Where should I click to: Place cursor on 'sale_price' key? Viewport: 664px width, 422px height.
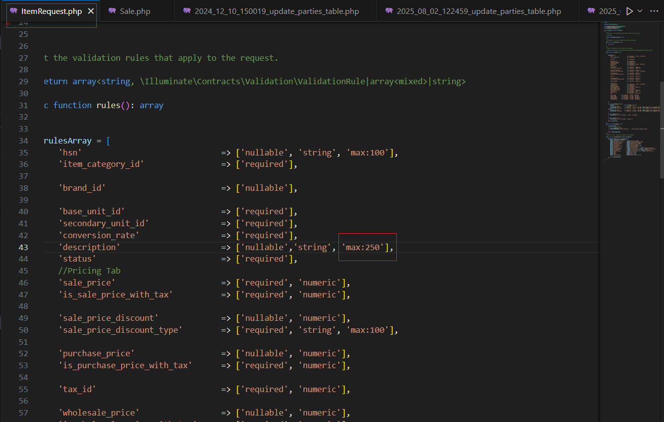coord(87,282)
